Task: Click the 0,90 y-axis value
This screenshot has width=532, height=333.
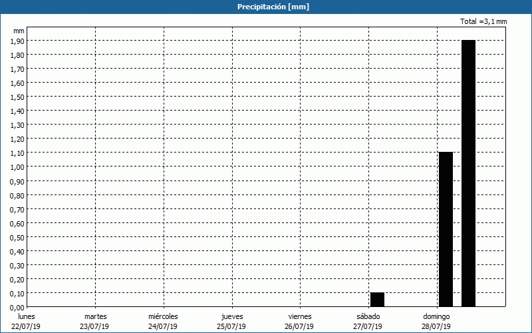Action: click(x=17, y=181)
